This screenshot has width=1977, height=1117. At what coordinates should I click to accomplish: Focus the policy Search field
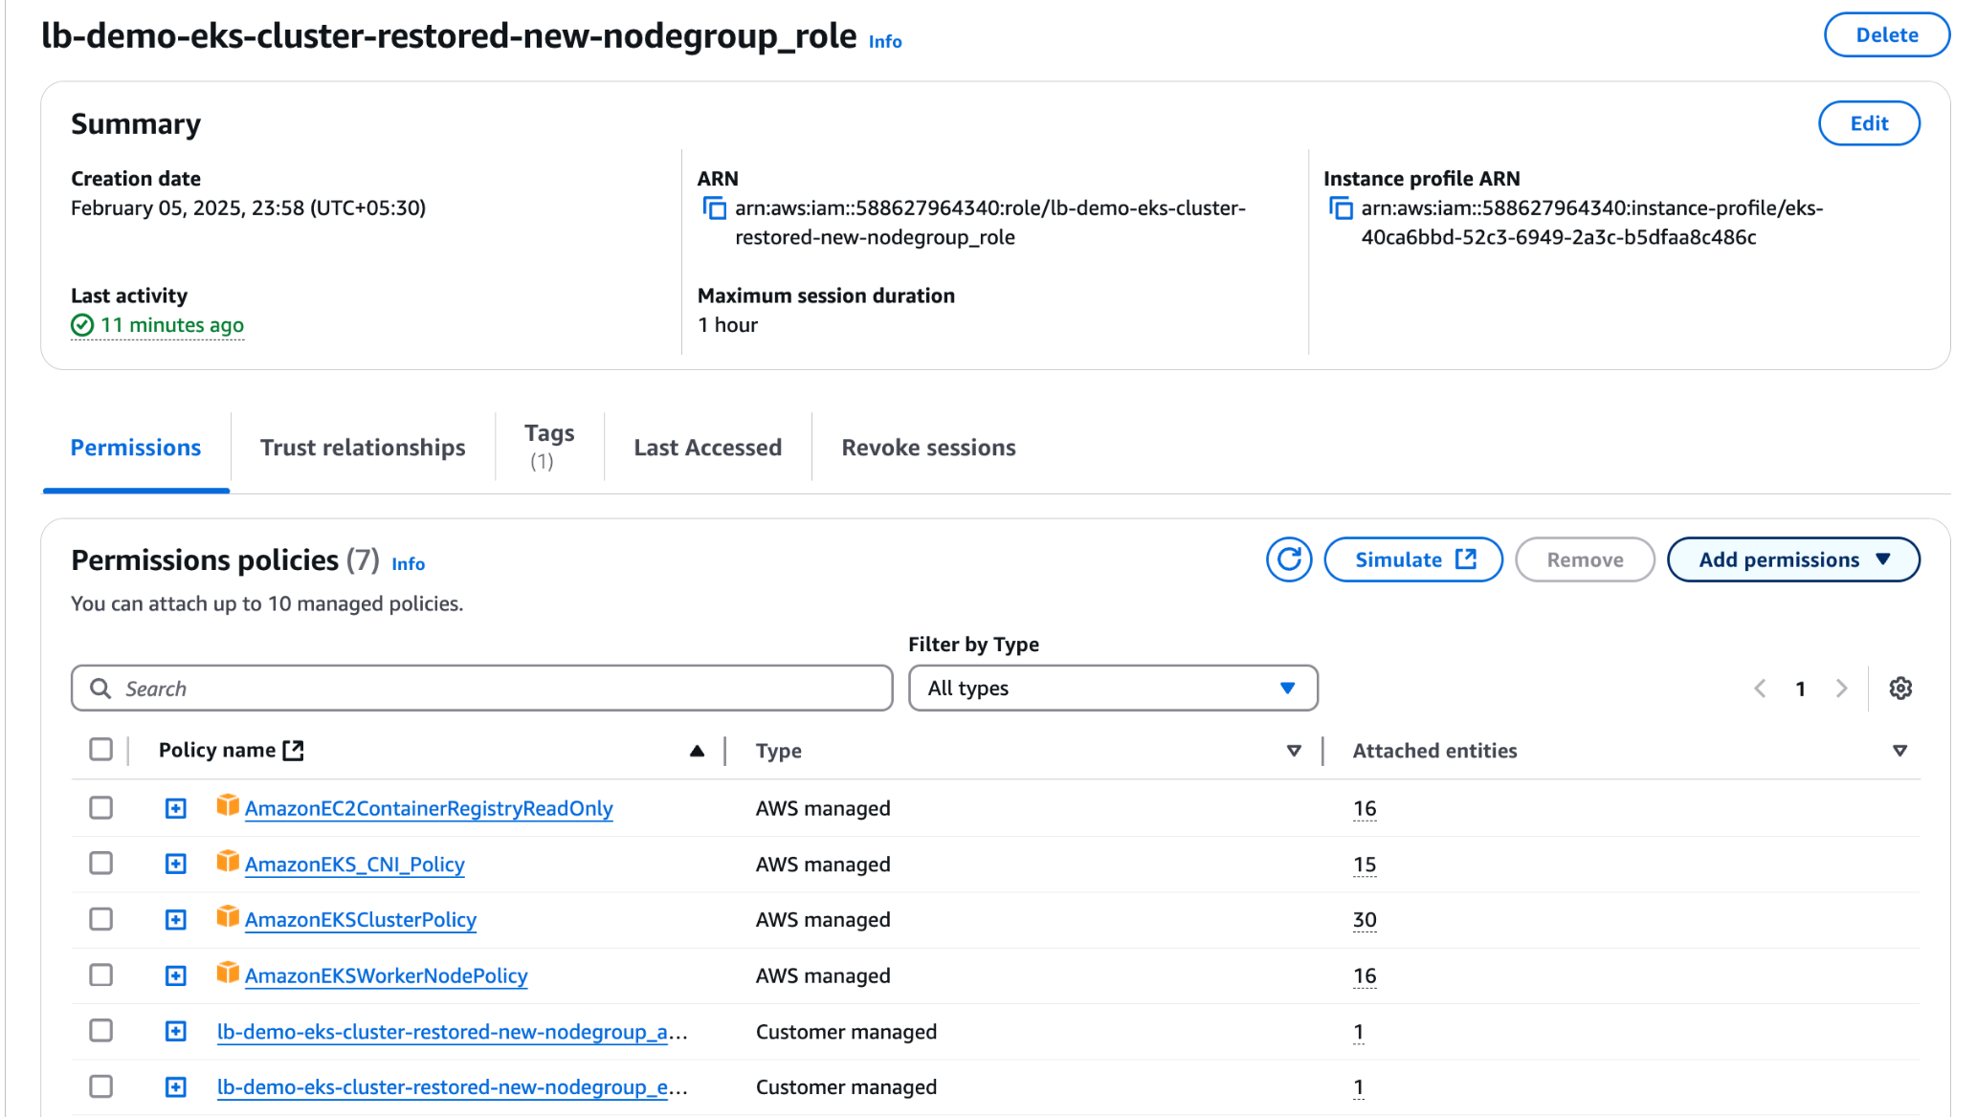(482, 689)
